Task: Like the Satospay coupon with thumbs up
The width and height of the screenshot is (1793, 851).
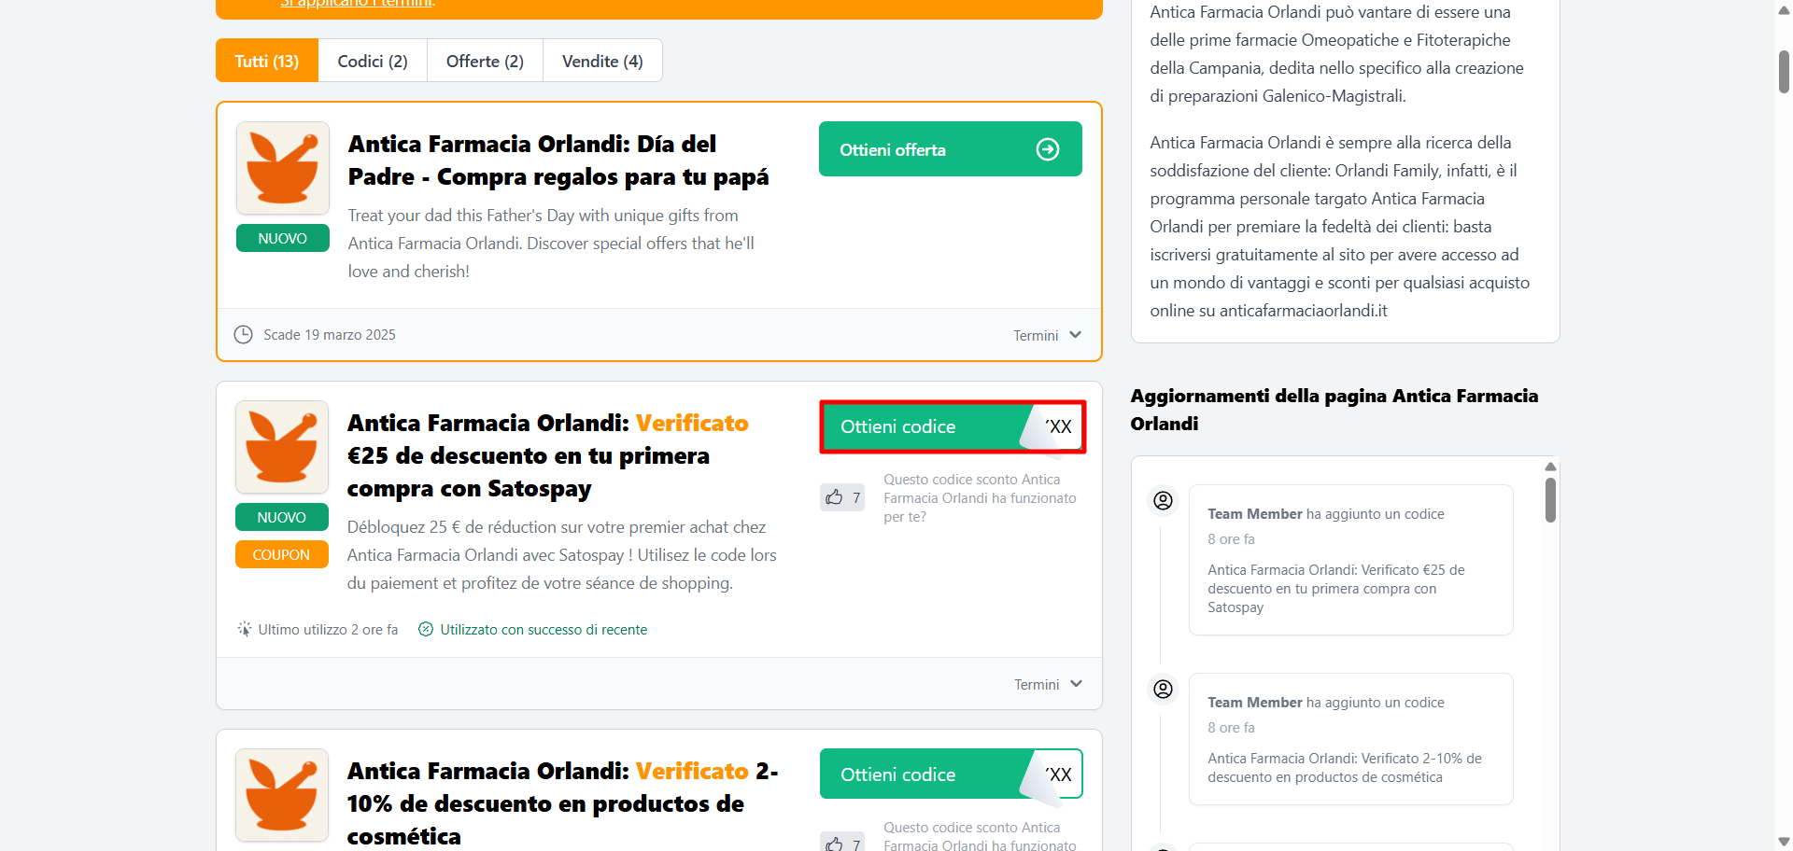Action: click(842, 497)
